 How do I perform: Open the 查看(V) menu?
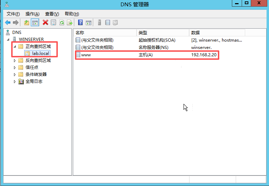pyautogui.click(x=52, y=14)
